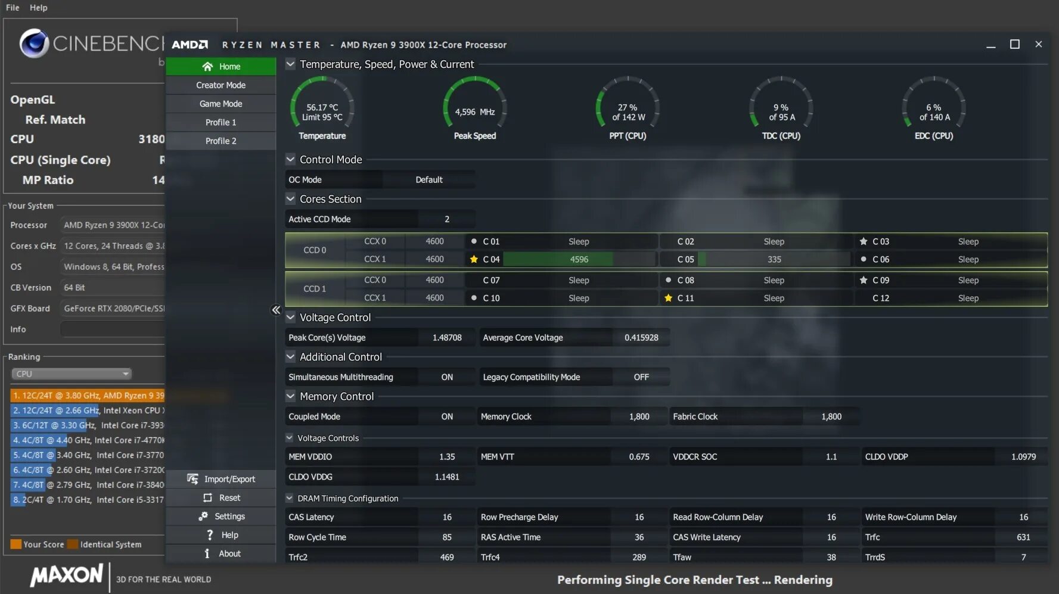Click the MEM VDDIO value 1.35
The image size is (1059, 594).
[x=447, y=457]
